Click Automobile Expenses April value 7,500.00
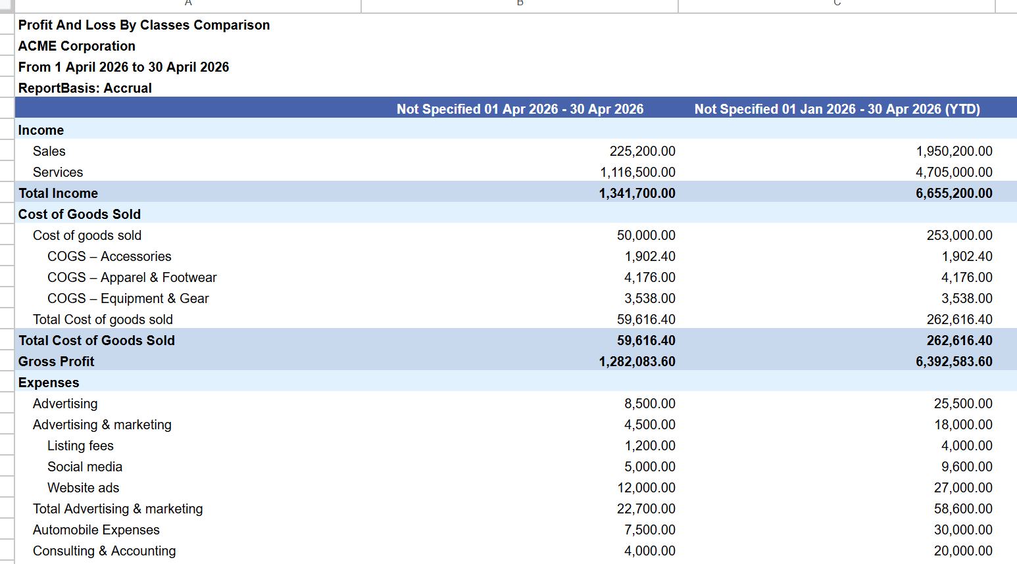Viewport: 1017px width, 564px height. click(x=650, y=530)
